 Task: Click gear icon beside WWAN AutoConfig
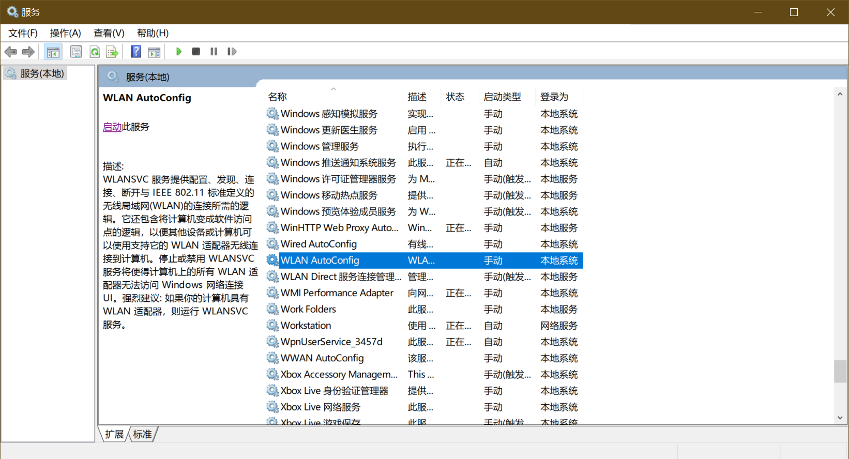coord(272,358)
